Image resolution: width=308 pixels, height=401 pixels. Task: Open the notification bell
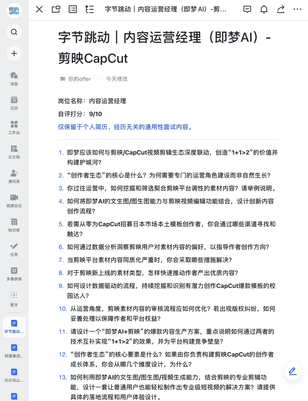coord(264,9)
